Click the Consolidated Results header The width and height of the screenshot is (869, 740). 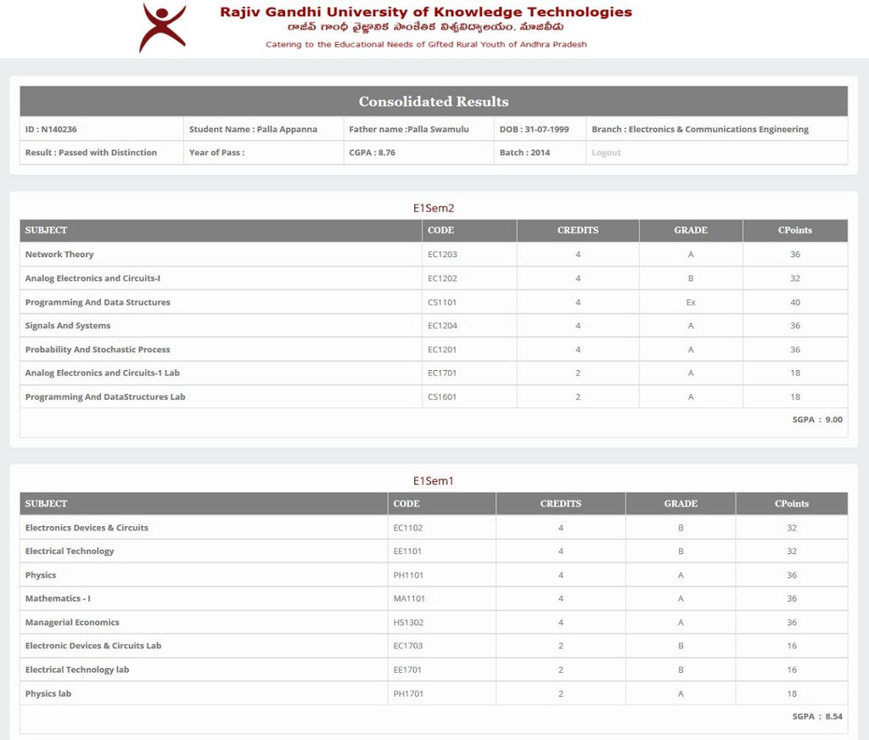[434, 102]
